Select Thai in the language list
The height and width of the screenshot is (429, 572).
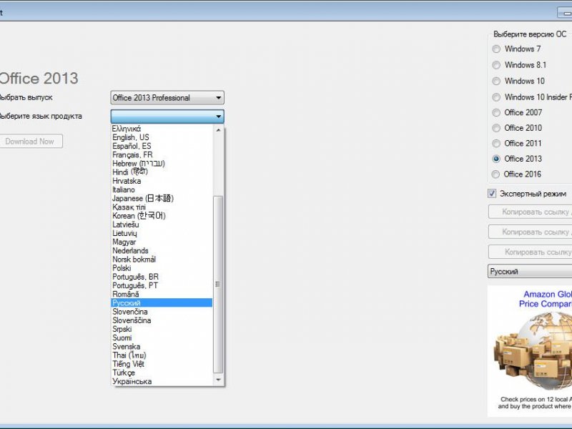click(162, 355)
